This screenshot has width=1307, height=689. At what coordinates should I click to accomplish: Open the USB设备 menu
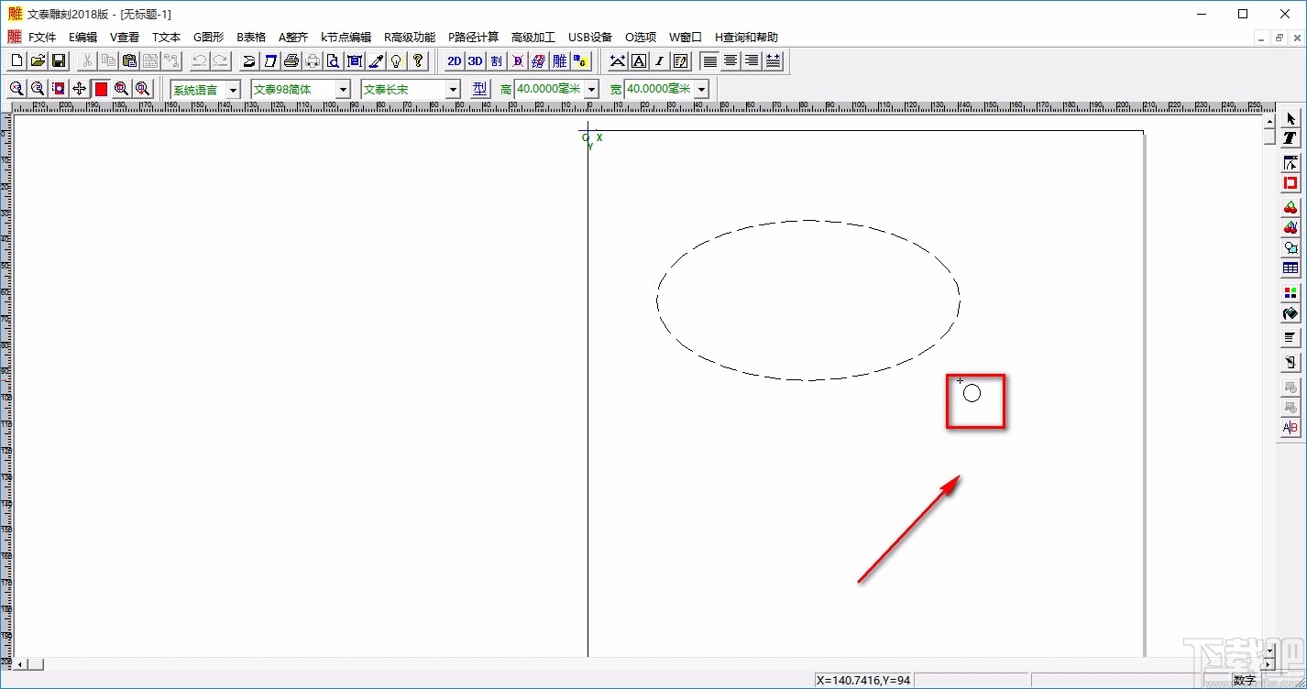590,38
